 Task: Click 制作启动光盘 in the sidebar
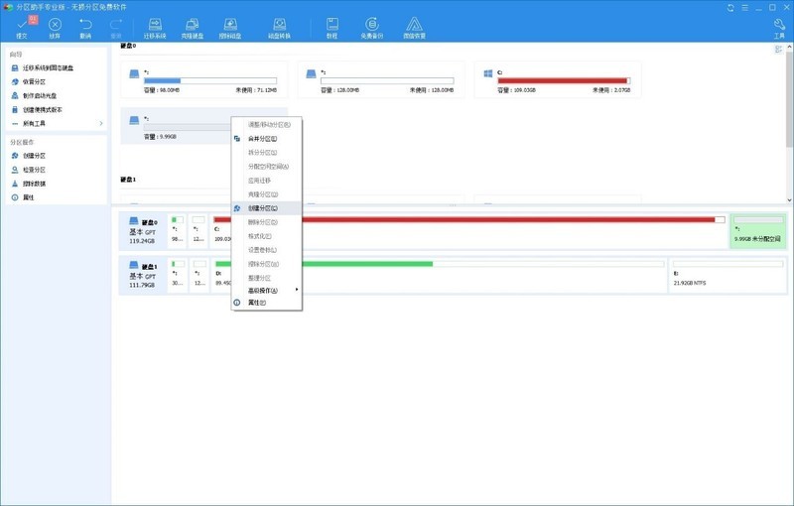coord(40,96)
